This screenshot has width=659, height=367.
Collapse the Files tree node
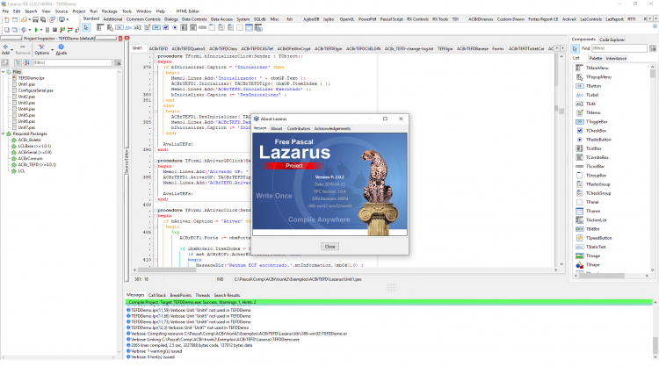point(4,72)
